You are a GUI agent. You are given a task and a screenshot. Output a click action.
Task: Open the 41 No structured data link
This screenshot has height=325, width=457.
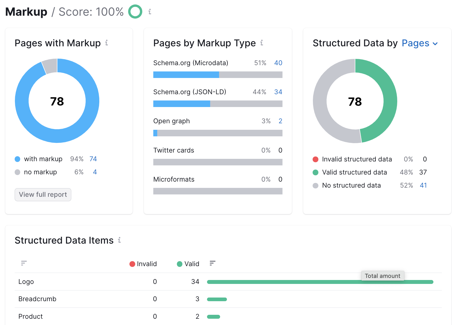(x=423, y=185)
